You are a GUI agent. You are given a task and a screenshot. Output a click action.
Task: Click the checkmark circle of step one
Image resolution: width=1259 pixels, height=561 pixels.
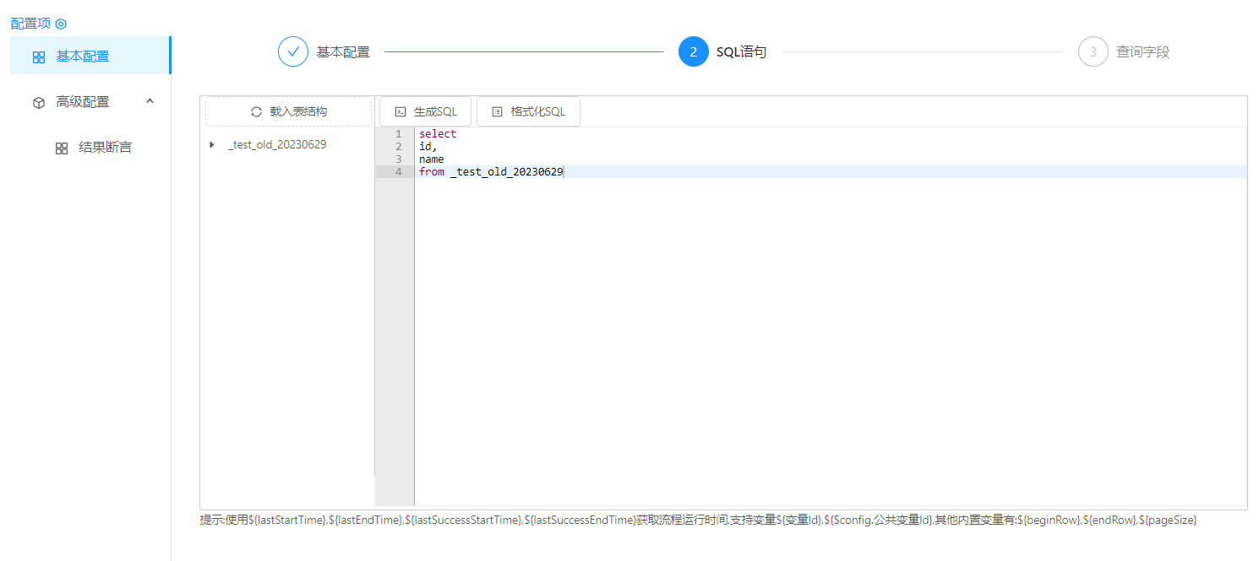pos(293,51)
